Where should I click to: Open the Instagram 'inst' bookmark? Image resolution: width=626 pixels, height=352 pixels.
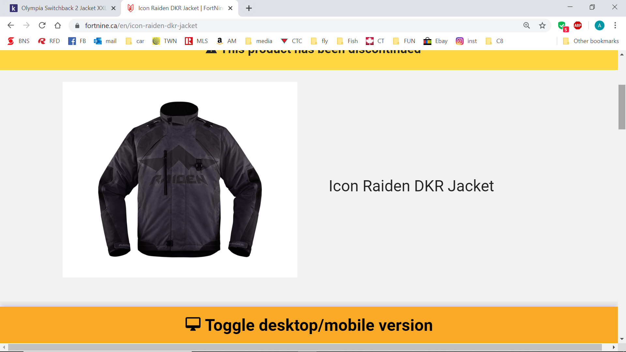[x=466, y=41]
